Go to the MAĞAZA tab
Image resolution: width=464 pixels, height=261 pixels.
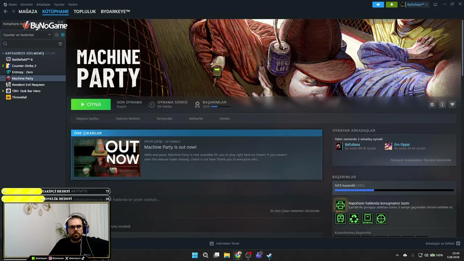pos(28,12)
